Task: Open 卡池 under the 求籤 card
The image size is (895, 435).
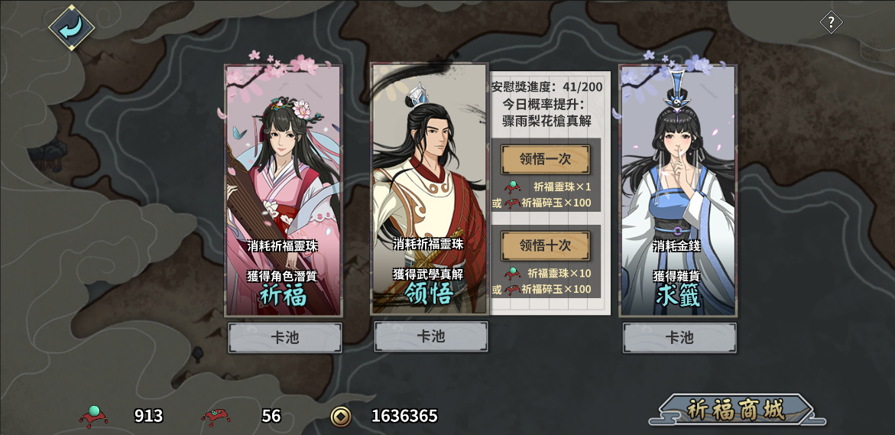Action: [679, 337]
